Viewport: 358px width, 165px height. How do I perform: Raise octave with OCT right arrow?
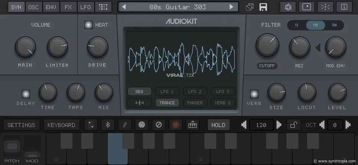348,125
